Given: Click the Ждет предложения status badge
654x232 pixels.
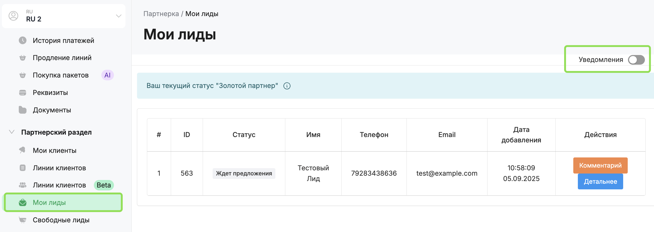Looking at the screenshot, I should pyautogui.click(x=244, y=174).
